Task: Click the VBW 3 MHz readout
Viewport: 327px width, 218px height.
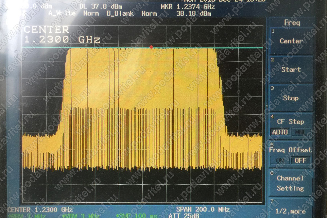Action: pos(81,216)
